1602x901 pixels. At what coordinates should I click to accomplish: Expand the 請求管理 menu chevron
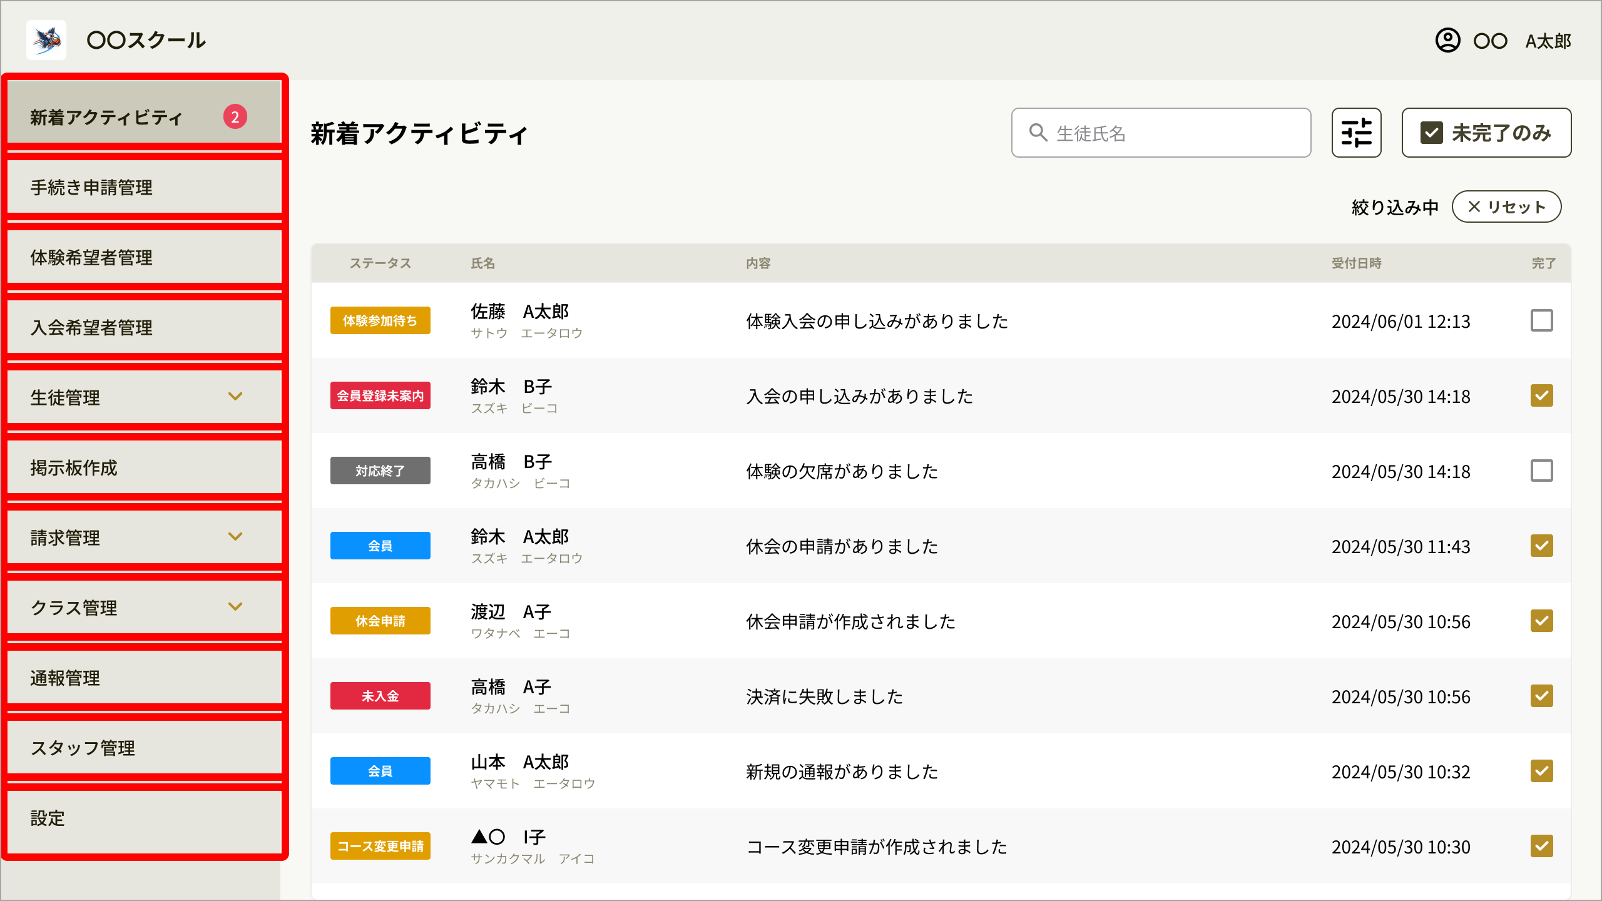pyautogui.click(x=235, y=537)
